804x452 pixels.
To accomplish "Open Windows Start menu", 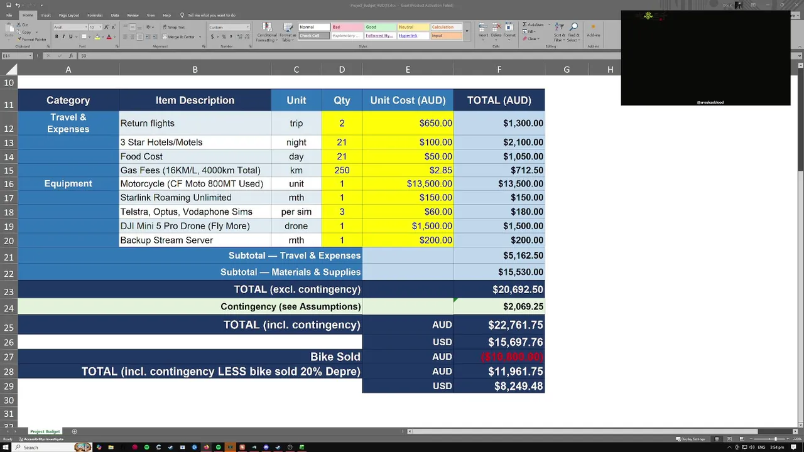I will tap(6, 447).
